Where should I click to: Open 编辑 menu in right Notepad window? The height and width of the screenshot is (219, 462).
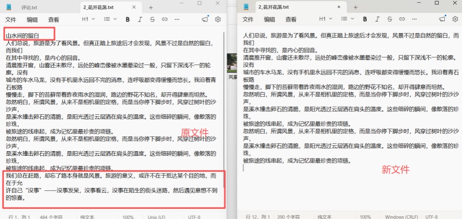point(269,19)
